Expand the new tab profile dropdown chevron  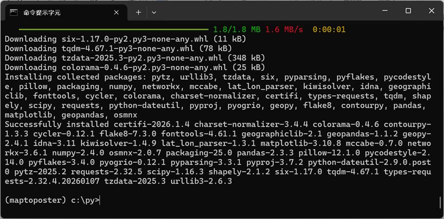click(154, 12)
